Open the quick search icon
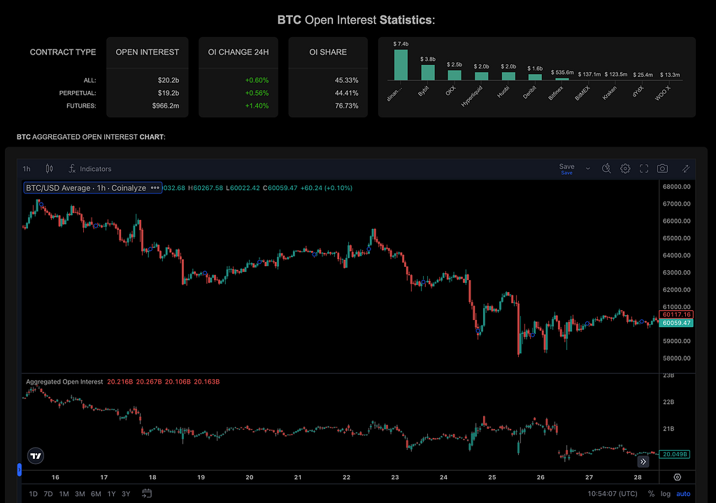 click(606, 168)
